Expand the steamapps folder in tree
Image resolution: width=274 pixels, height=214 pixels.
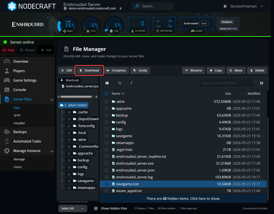pyautogui.click(x=69, y=188)
